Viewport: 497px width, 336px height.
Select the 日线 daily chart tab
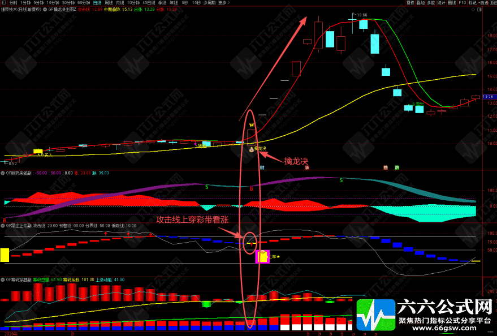pos(97,2)
